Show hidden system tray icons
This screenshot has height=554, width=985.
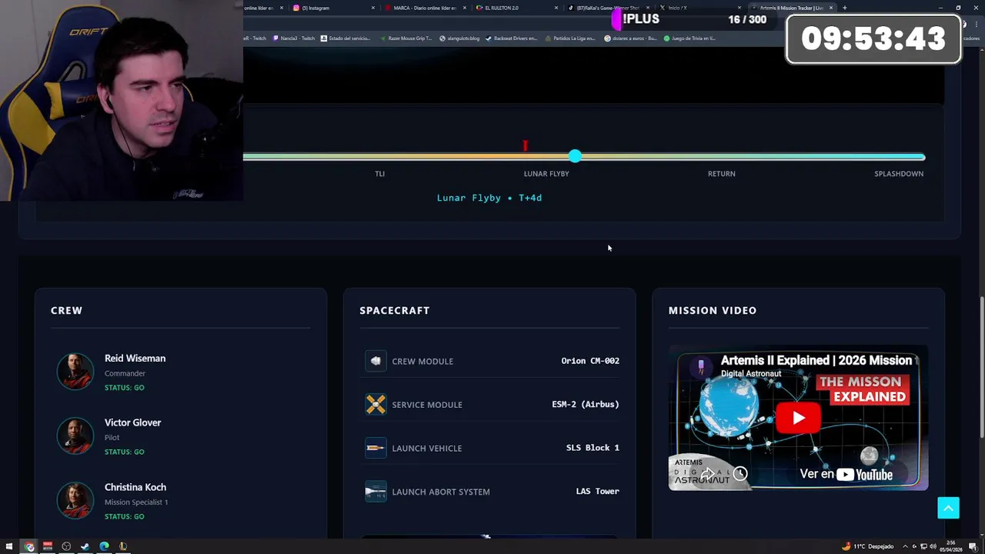pos(904,546)
